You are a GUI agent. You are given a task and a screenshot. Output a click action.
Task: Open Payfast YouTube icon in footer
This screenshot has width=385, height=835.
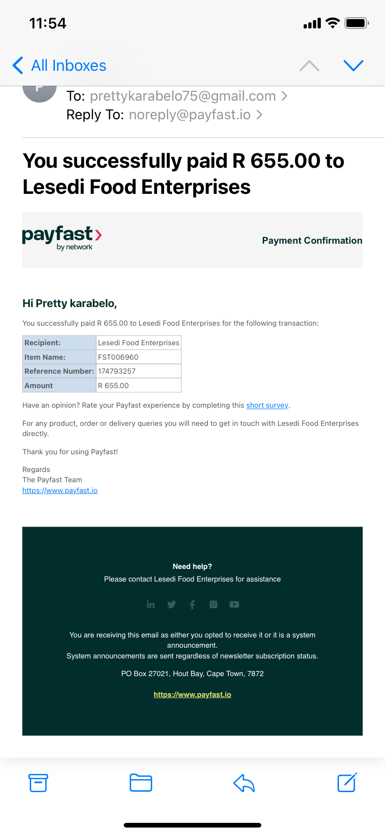point(234,604)
